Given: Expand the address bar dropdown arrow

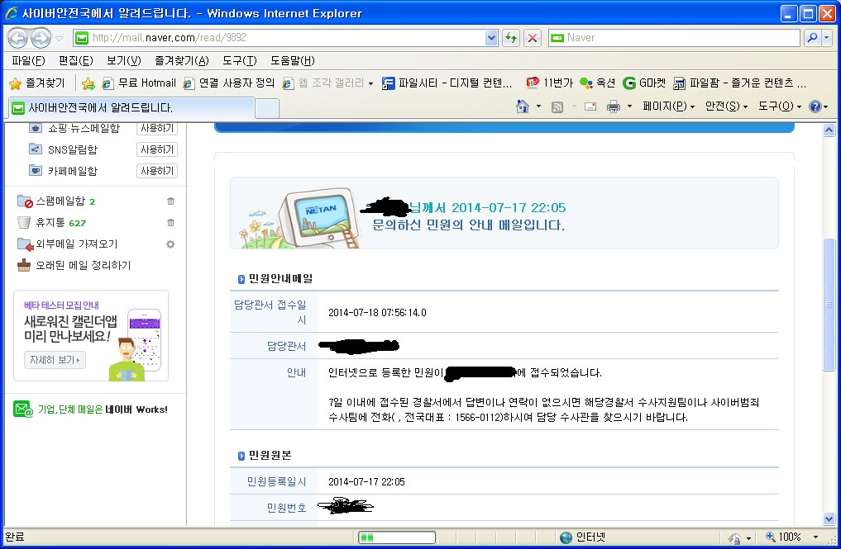Looking at the screenshot, I should [x=491, y=38].
